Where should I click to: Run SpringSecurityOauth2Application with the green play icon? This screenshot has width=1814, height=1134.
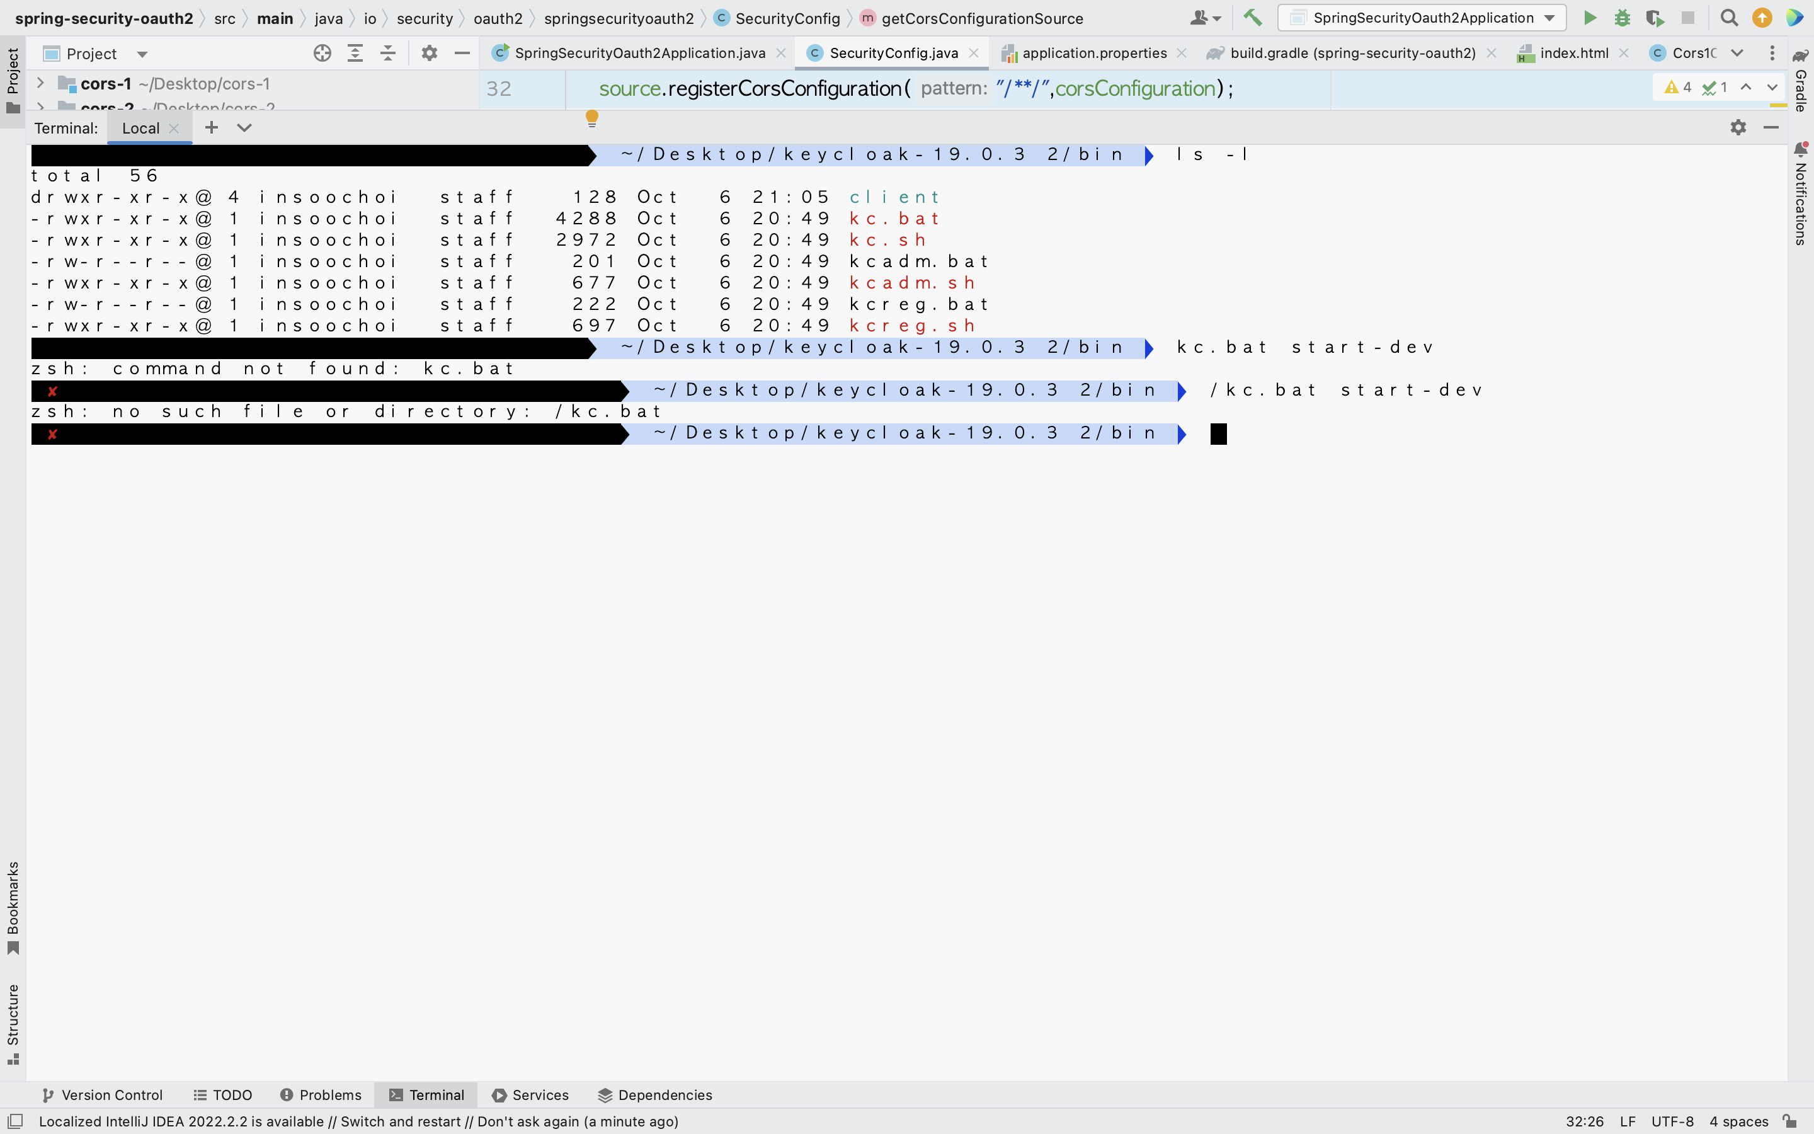click(1590, 18)
